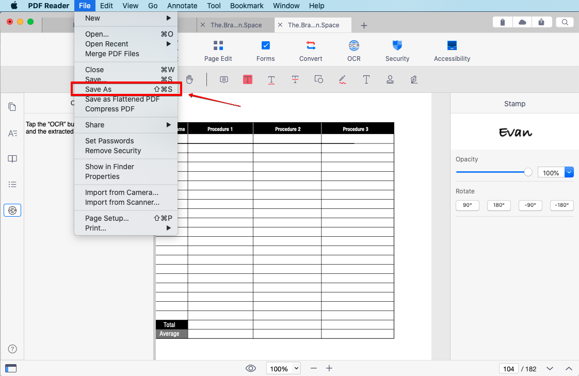This screenshot has height=376, width=579.
Task: Go to next page with down chevron
Action: point(550,369)
